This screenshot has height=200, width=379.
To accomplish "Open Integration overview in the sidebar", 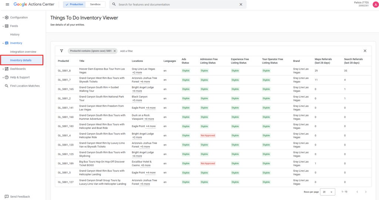I will coord(23,52).
